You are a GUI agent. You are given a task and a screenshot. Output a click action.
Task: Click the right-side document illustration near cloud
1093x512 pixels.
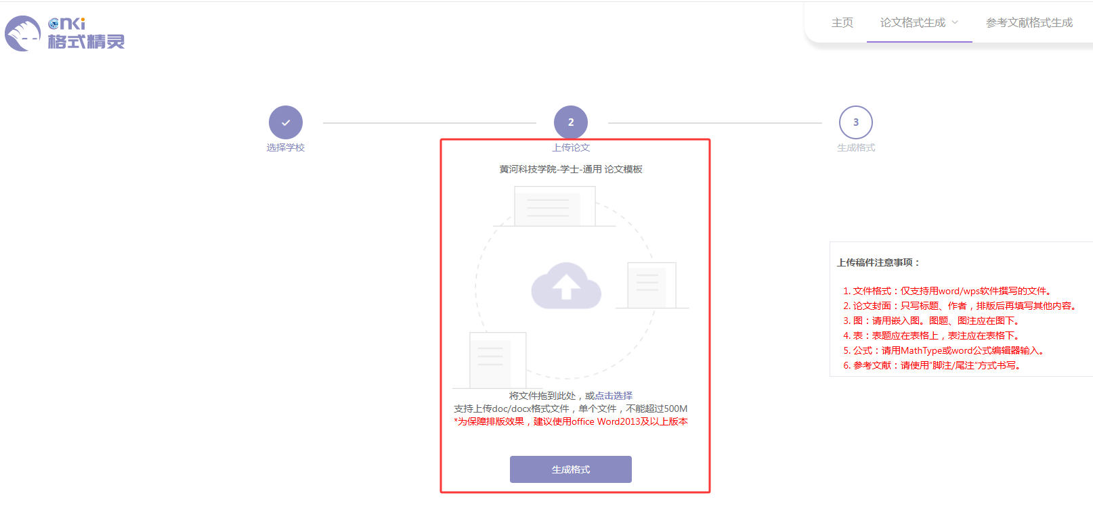(x=651, y=285)
